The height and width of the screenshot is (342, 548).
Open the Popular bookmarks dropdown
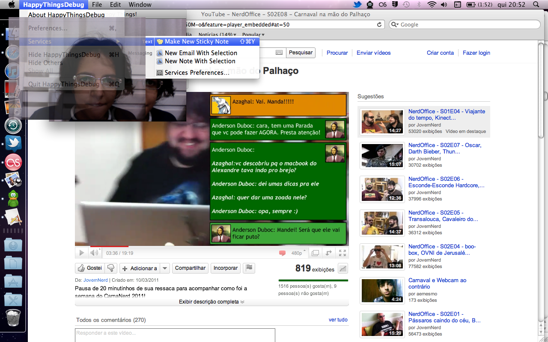pos(253,35)
